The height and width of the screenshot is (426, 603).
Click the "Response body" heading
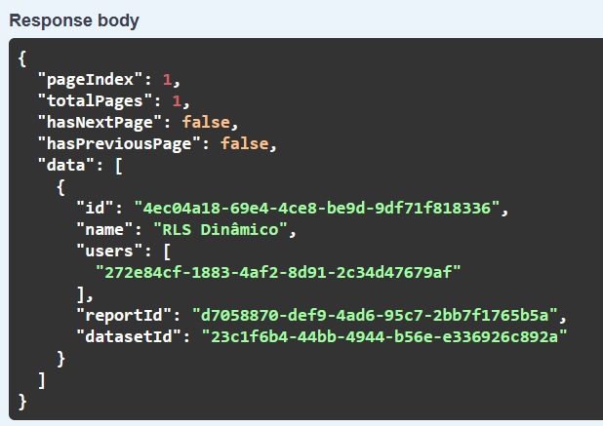coord(74,19)
